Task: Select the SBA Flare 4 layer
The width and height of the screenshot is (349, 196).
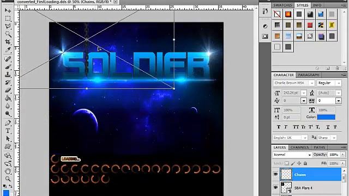Action: (310, 188)
